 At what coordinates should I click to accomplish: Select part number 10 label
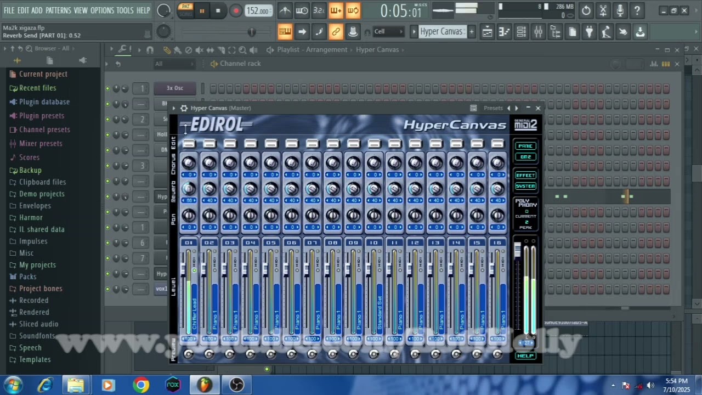374,242
